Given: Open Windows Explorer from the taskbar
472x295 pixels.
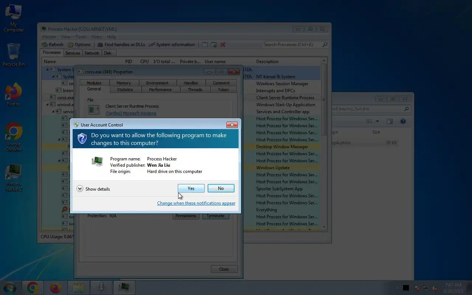Looking at the screenshot, I should pos(79,288).
